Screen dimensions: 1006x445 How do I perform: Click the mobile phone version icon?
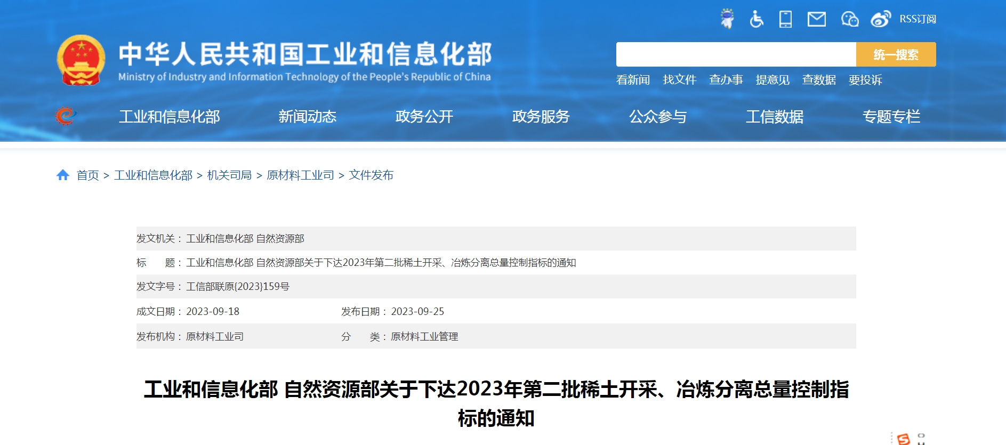point(785,19)
